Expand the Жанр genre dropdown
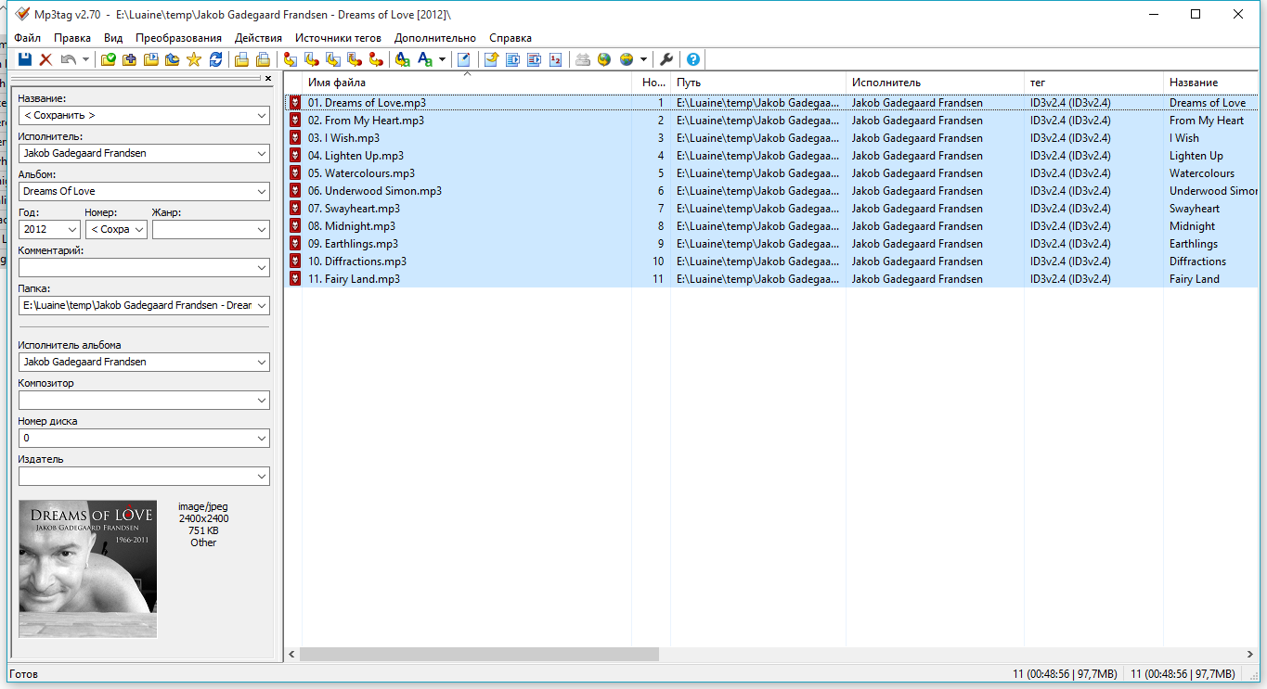Screen dimensions: 1267x689 (261, 229)
